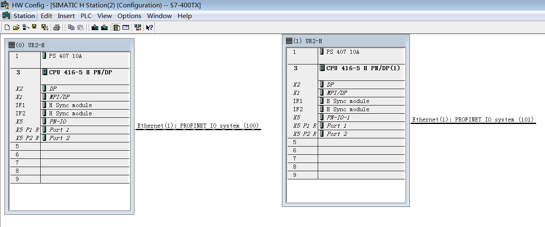Click the New station toolbar icon

(7, 28)
